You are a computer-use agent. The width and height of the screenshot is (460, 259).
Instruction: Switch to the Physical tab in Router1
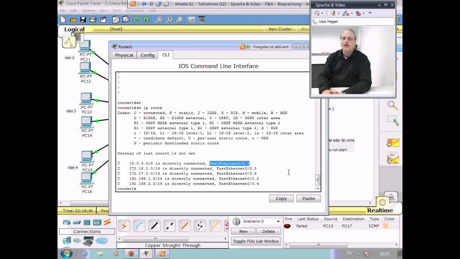(124, 55)
